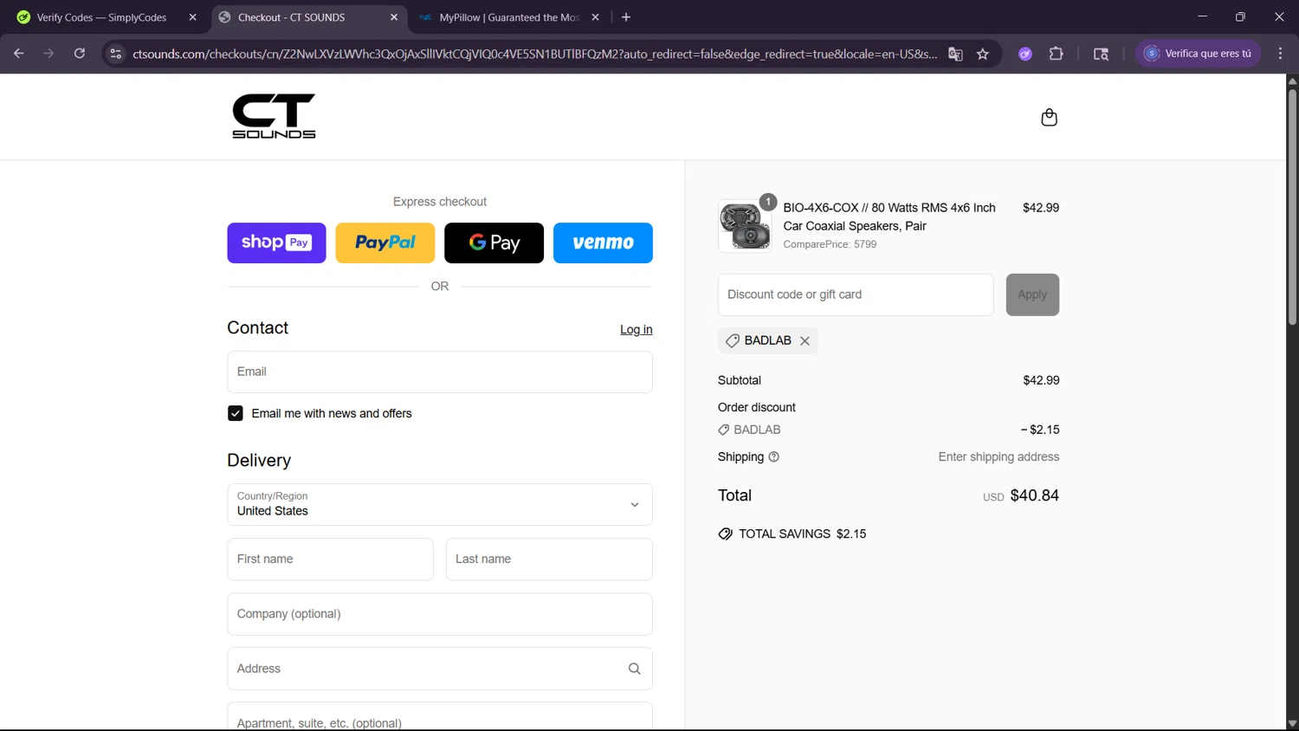Viewport: 1299px width, 731px height.
Task: Focus the First name field
Action: point(330,560)
